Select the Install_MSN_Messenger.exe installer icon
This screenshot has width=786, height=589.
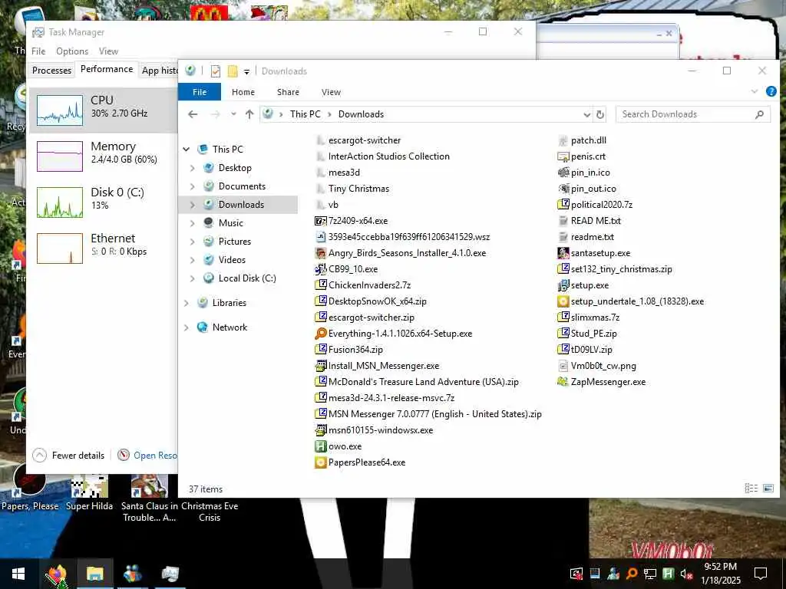(x=320, y=366)
